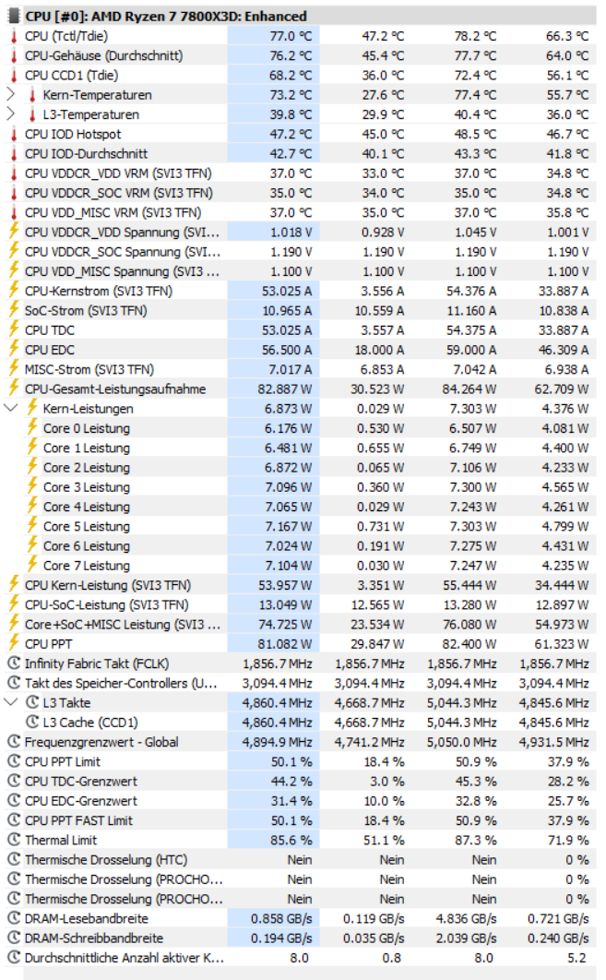Select the CPU VDDCR_SOC Spannung row
The image size is (606, 980).
click(301, 252)
